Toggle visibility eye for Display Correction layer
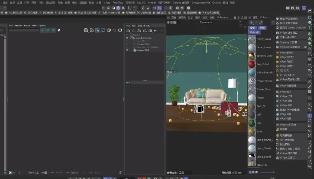The image size is (314, 179). point(127,38)
